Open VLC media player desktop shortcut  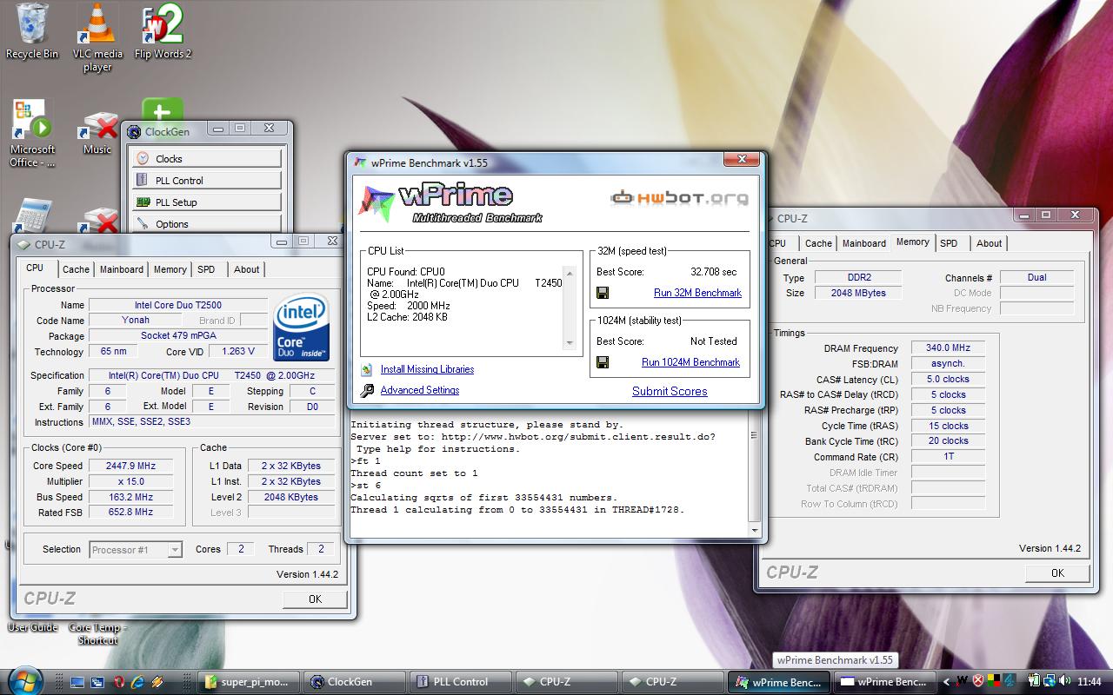click(97, 37)
